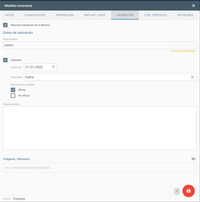Viewport: 200px width, 202px height.
Task: Open the Imágenes. Valoración list menu icon
Action: [194, 159]
